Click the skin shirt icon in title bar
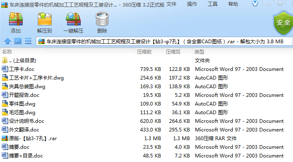Screen dimensions: 293x162 (255, 4)
